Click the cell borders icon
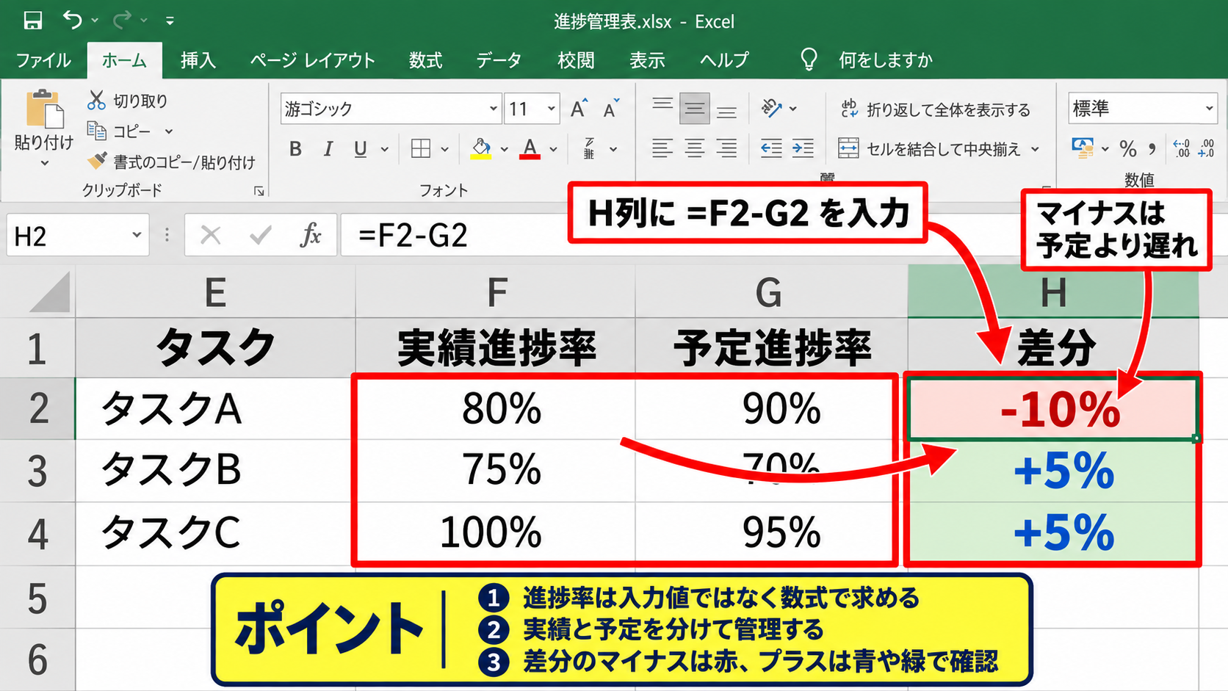 [421, 149]
